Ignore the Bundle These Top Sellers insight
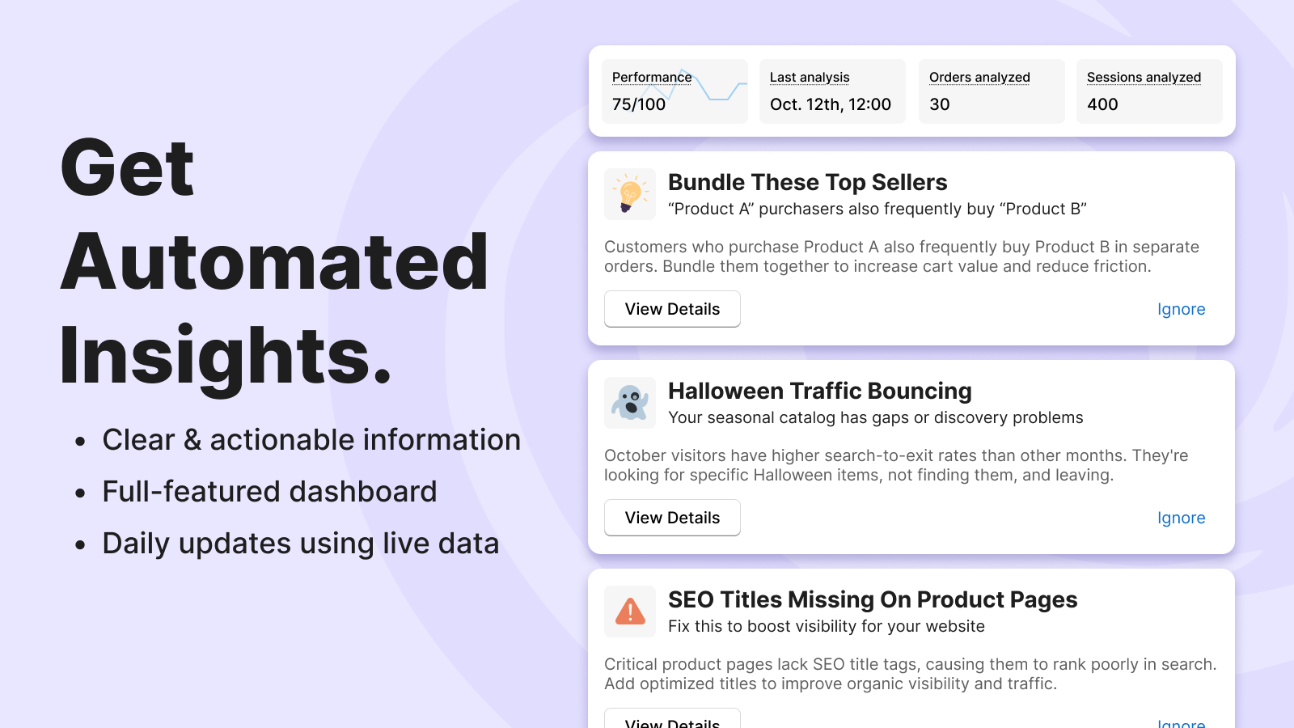1294x728 pixels. pos(1181,309)
